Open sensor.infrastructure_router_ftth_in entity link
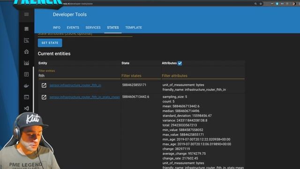Screen dimensions: 300x169 point(75,85)
